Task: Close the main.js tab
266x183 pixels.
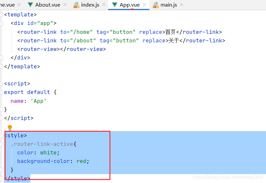Action: [182, 5]
